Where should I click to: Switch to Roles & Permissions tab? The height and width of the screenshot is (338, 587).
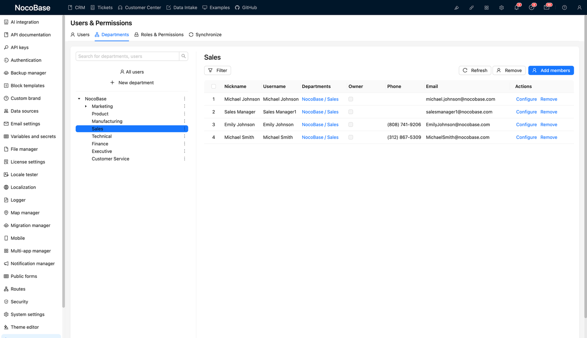(159, 34)
